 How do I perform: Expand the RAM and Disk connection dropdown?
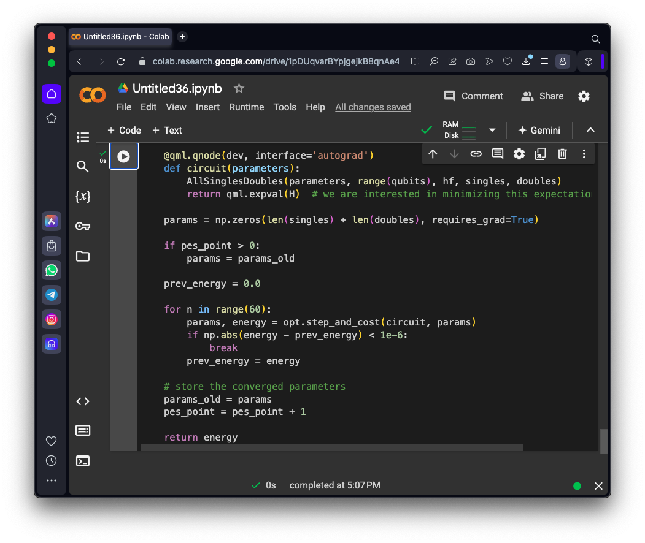pos(492,131)
